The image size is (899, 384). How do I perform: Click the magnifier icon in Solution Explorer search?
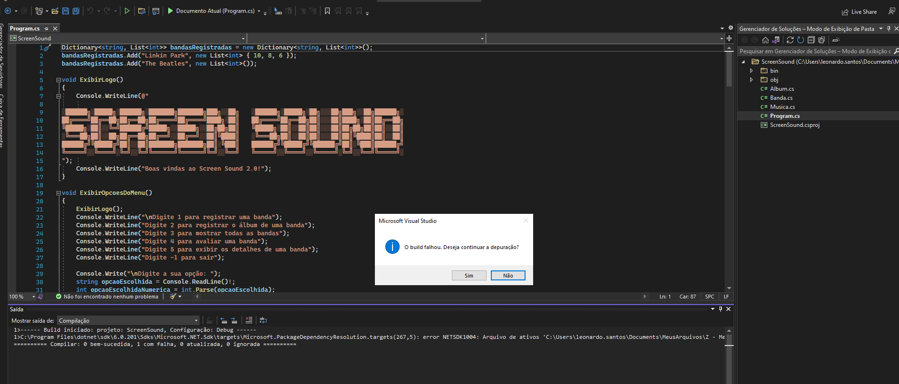tap(896, 51)
